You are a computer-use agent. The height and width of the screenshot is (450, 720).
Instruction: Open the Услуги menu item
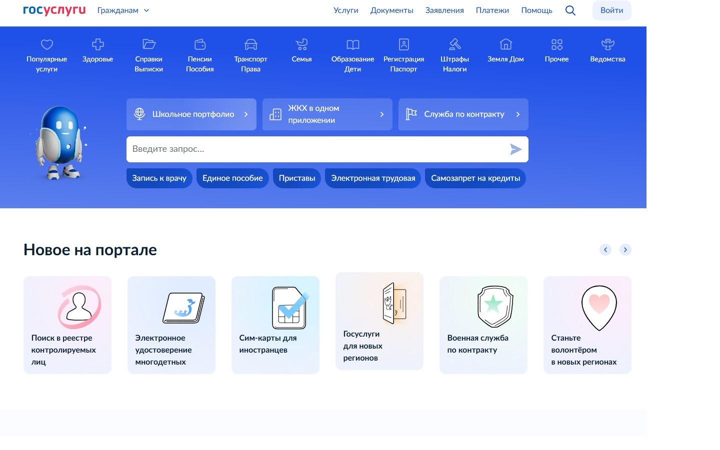tap(346, 10)
